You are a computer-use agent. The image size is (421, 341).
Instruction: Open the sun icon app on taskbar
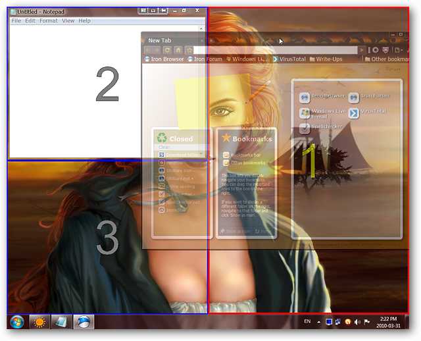(39, 322)
